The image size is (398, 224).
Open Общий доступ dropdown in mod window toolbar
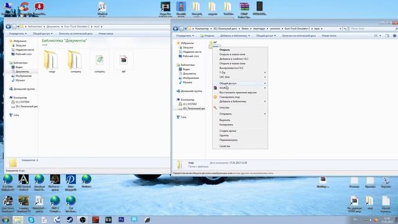click(43, 34)
